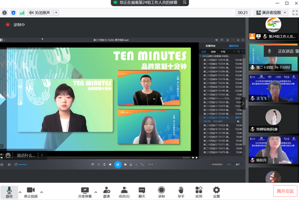Toggle 停止视频 camera button

click(31, 192)
